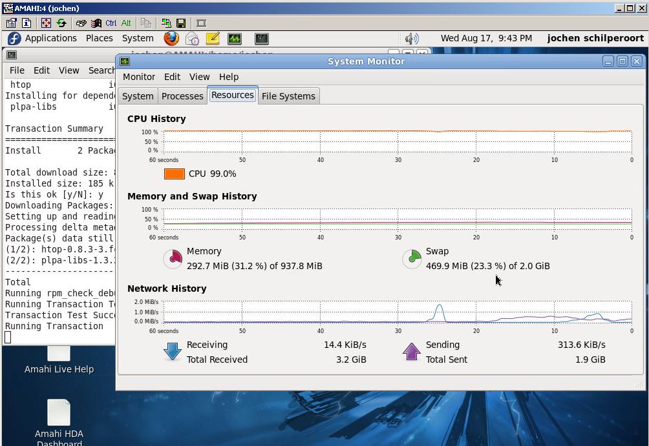
Task: Open the terminal window's Search menu
Action: [x=101, y=71]
